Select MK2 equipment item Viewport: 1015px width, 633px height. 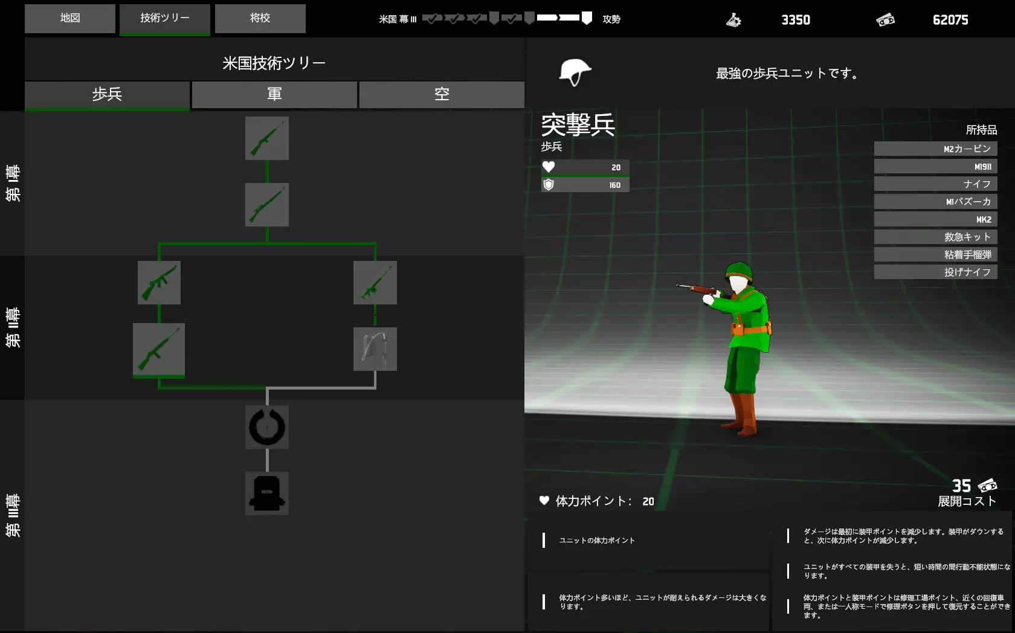point(935,219)
